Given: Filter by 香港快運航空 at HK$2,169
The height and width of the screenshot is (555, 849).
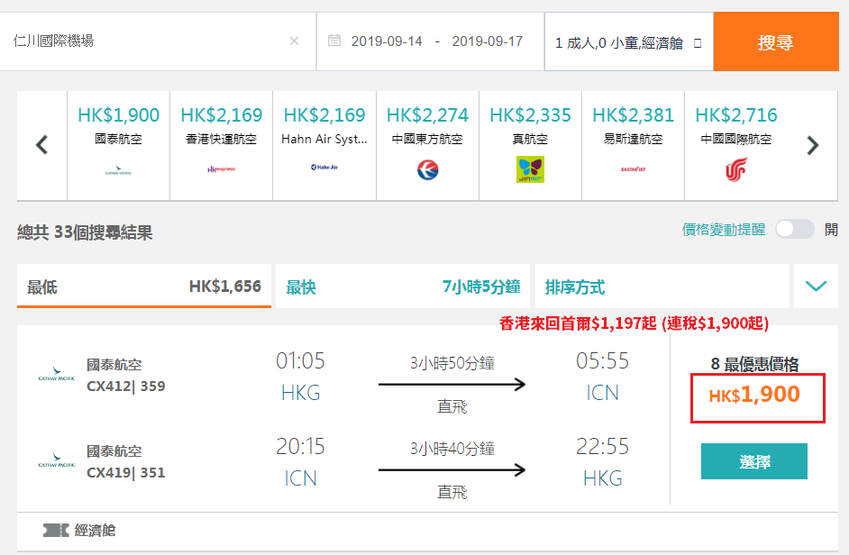Looking at the screenshot, I should click(x=222, y=145).
